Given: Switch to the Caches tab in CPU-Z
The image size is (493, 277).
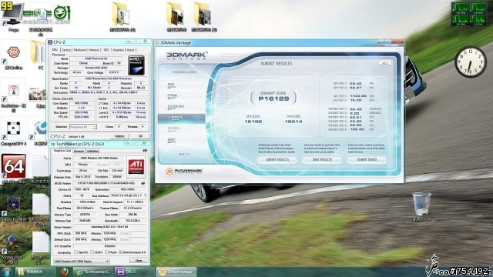Looking at the screenshot, I should [x=66, y=50].
